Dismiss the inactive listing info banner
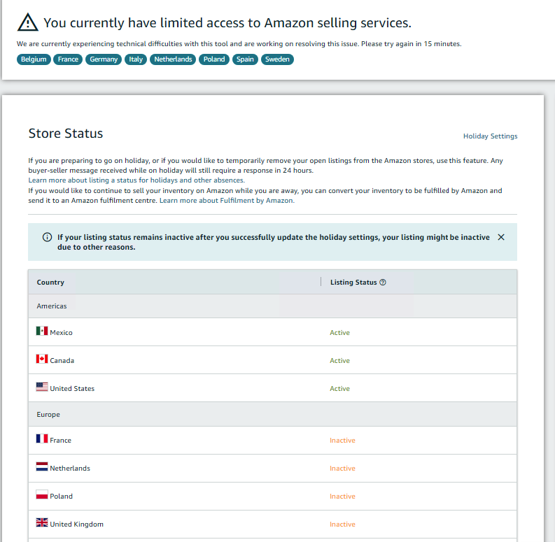Screen dimensions: 555x542 click(x=501, y=237)
